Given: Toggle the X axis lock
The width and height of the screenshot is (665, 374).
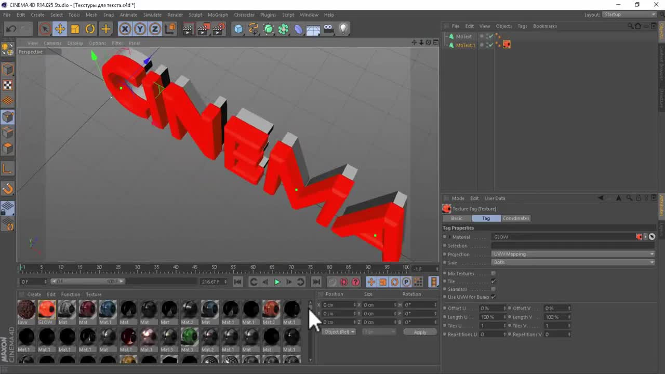Looking at the screenshot, I should pos(125,29).
